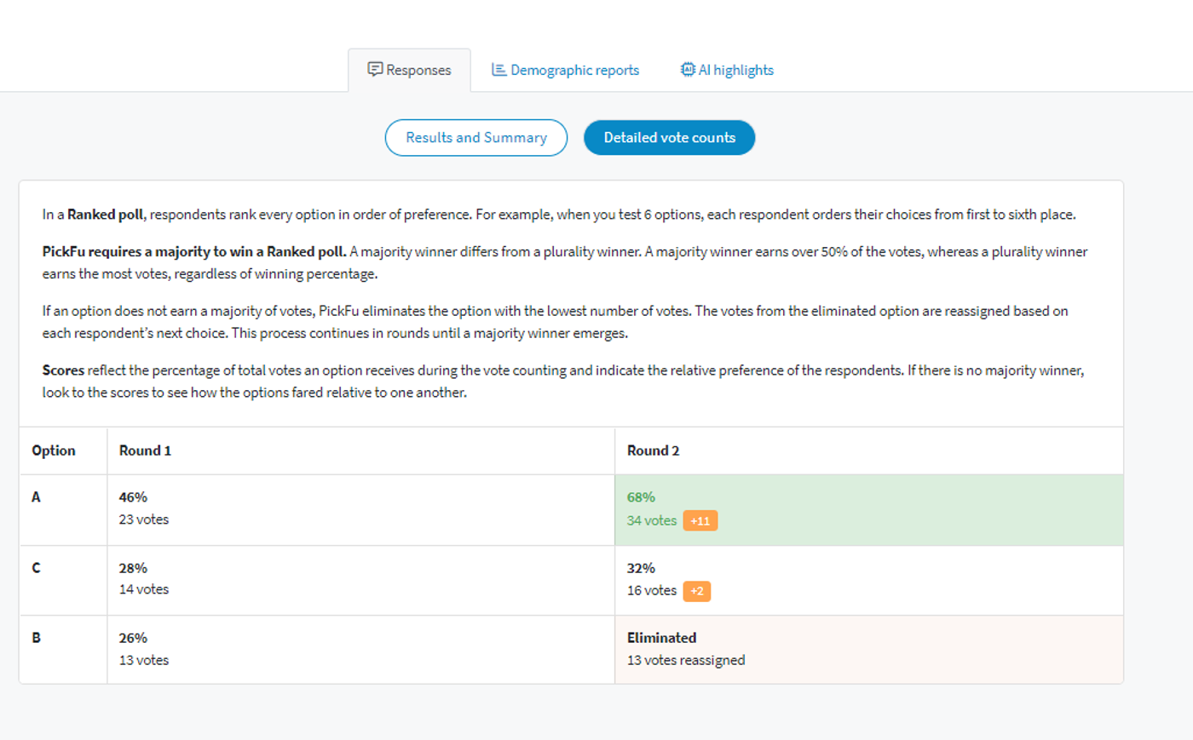Select the 46% Round 1 score

point(133,497)
